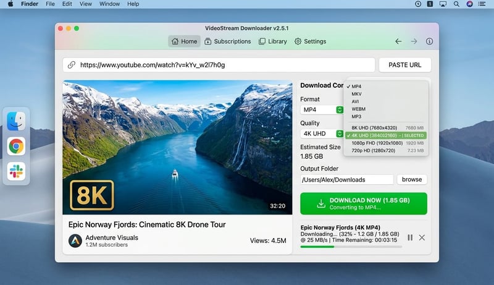Click the download progress bar

(351, 247)
